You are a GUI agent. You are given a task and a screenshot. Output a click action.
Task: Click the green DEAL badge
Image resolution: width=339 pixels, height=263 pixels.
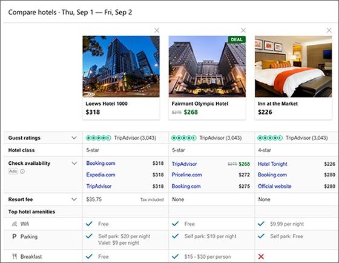[237, 39]
